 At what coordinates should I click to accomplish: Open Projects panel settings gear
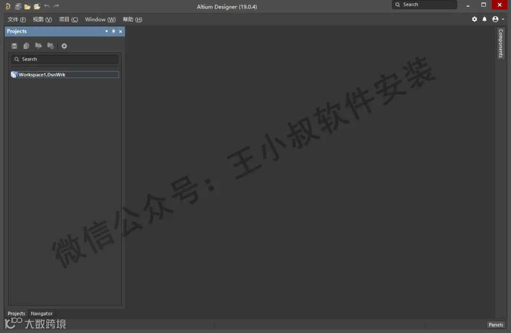pyautogui.click(x=64, y=46)
